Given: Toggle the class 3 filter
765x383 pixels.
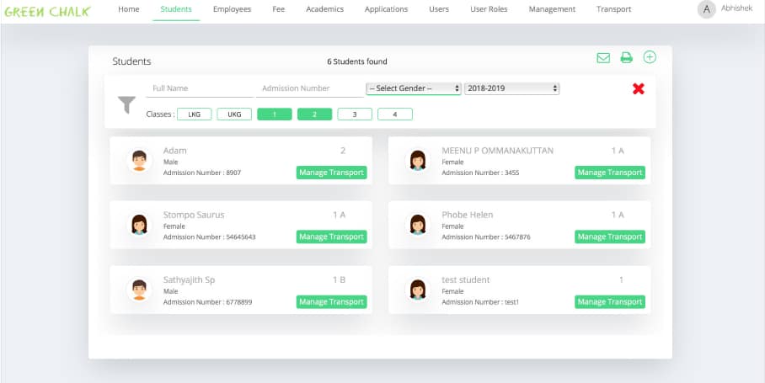Looking at the screenshot, I should [x=355, y=114].
